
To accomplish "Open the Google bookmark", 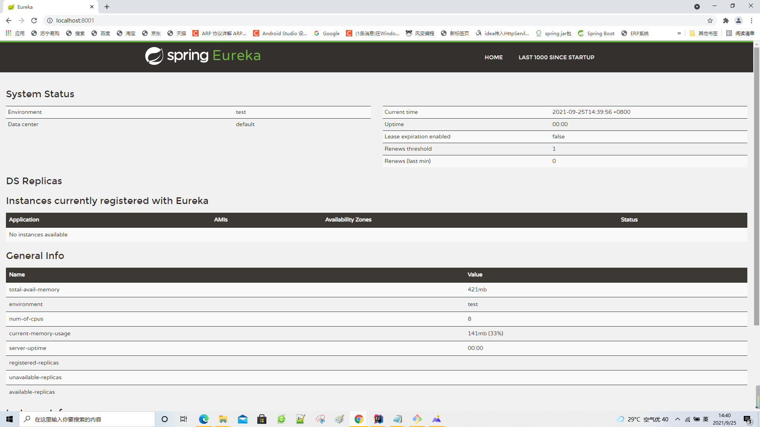I will [x=327, y=33].
